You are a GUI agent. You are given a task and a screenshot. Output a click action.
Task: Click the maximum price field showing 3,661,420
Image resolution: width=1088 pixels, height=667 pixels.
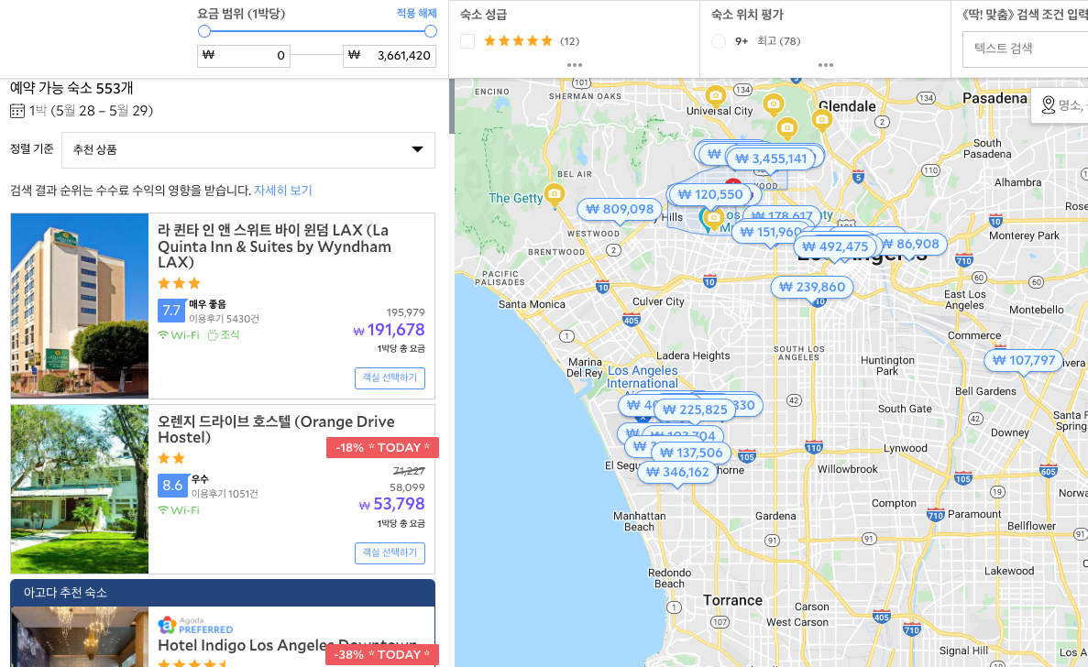(390, 56)
